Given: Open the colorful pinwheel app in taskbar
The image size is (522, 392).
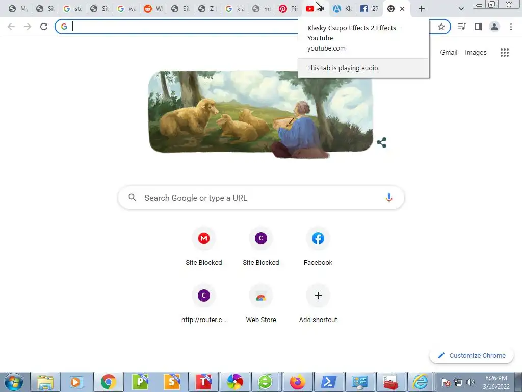Looking at the screenshot, I should point(235,382).
